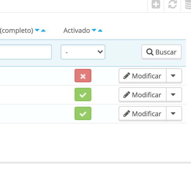Click Modificar on the third row
Image resolution: width=191 pixels, height=179 pixels.
(x=143, y=114)
